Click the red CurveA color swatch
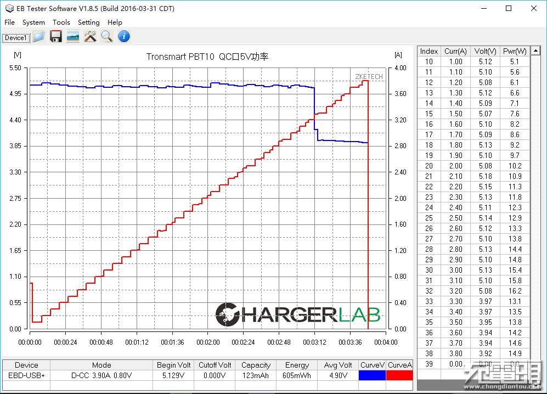The image size is (547, 394). (399, 375)
